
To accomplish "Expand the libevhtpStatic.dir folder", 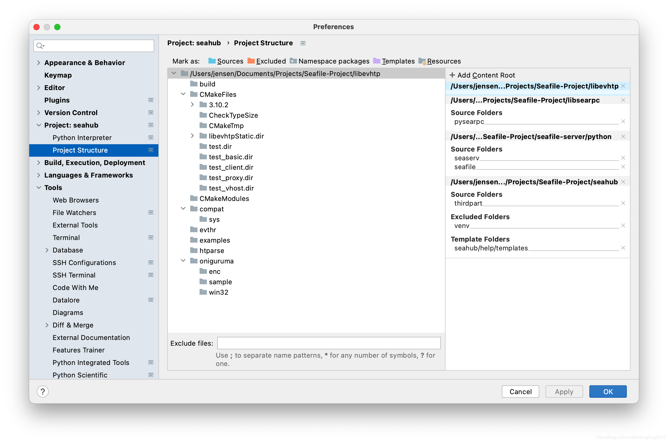I will [x=192, y=136].
